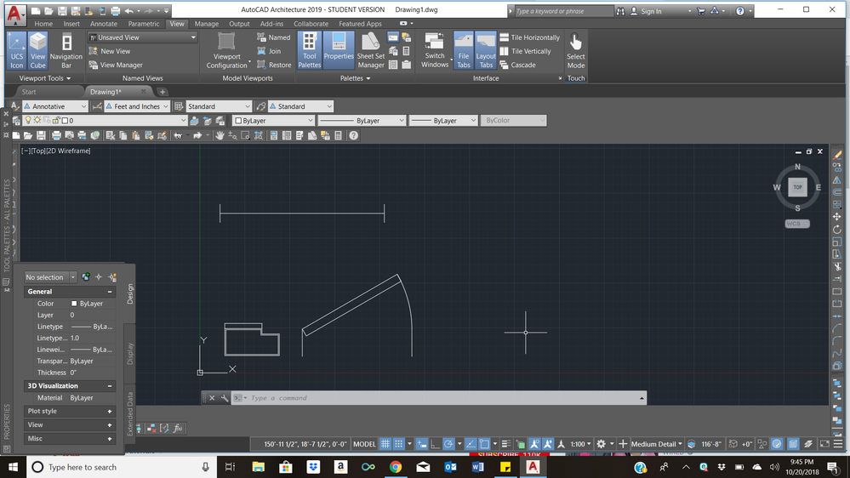Switch to the Annotate ribbon tab
This screenshot has height=478, width=850.
[104, 24]
